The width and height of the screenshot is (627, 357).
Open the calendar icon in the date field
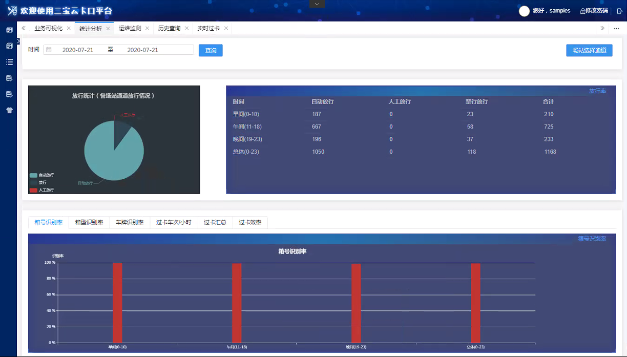tap(49, 50)
